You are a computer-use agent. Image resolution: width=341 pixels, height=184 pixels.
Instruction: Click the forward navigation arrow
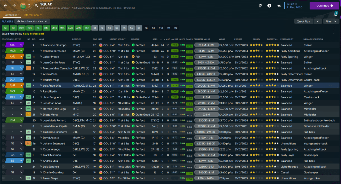pyautogui.click(x=14, y=6)
